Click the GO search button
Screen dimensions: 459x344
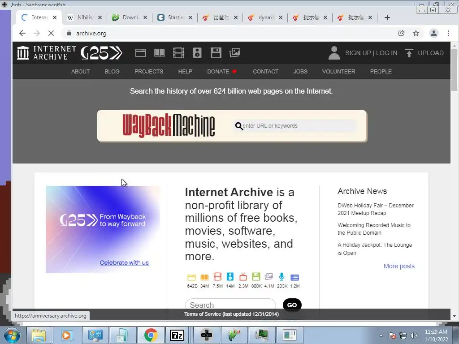coord(292,305)
